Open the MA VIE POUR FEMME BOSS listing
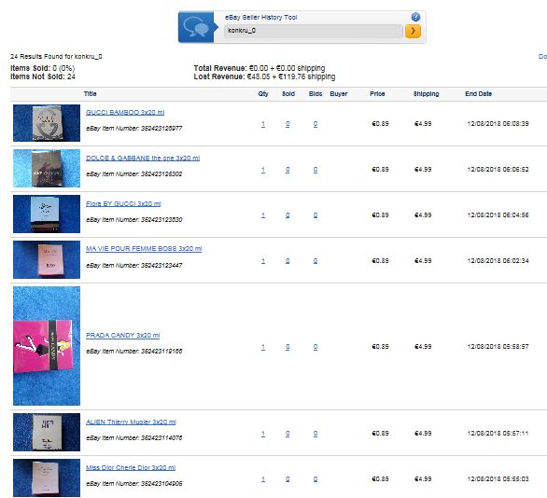The image size is (547, 498). pos(144,248)
